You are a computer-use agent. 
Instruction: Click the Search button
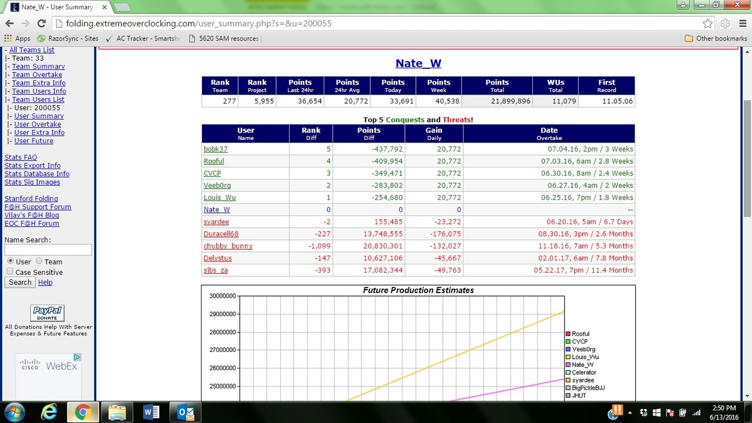pyautogui.click(x=20, y=283)
